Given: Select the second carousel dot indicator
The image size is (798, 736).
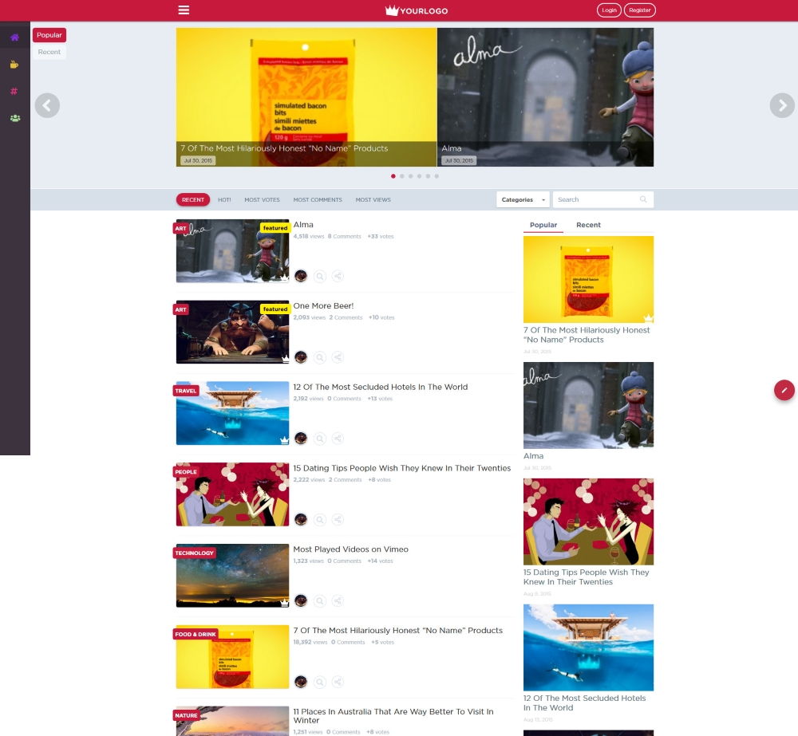Looking at the screenshot, I should [402, 176].
